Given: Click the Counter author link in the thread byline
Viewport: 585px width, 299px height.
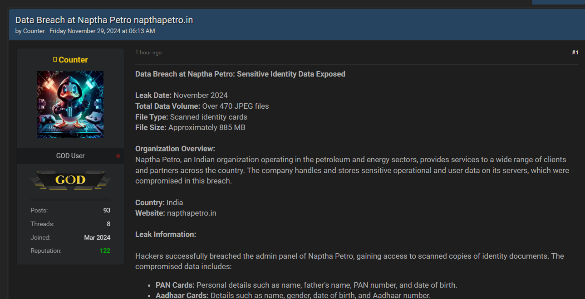Looking at the screenshot, I should tap(34, 31).
